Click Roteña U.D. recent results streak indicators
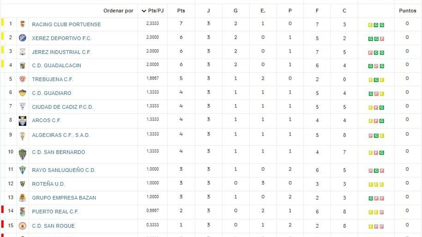This screenshot has height=237, width=422. point(376,185)
